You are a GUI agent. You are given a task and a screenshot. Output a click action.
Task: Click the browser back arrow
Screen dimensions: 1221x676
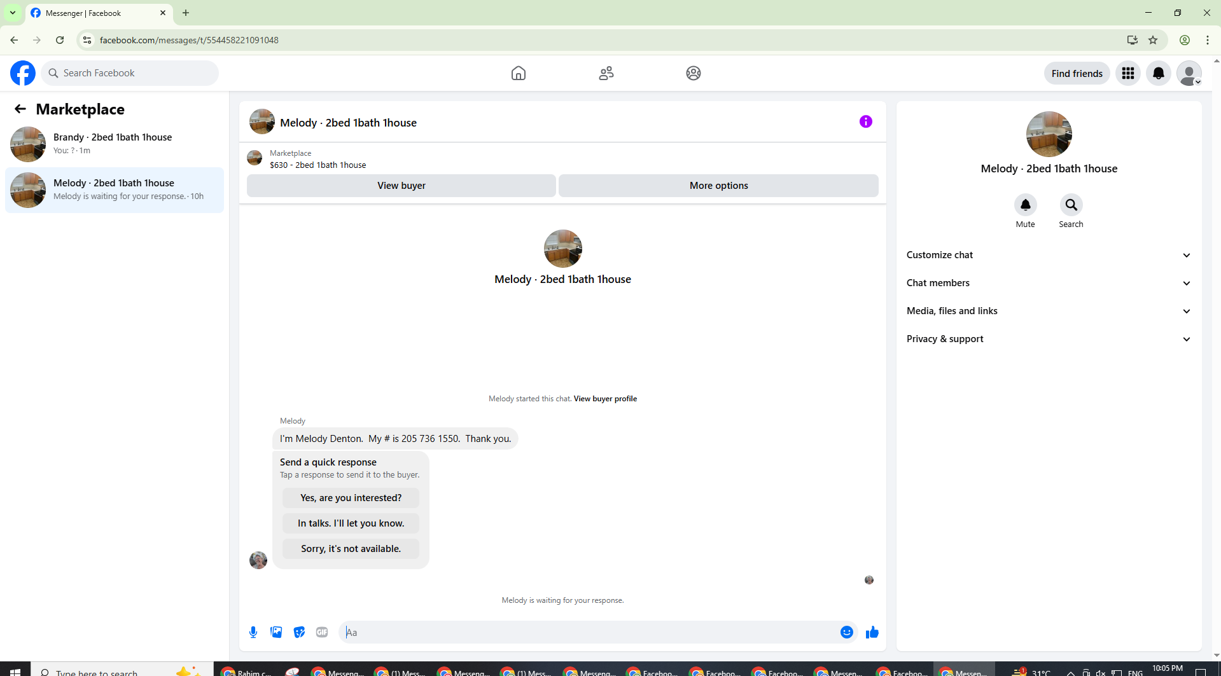click(x=14, y=40)
